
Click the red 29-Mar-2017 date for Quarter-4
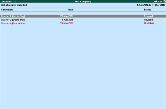pyautogui.click(x=67, y=23)
